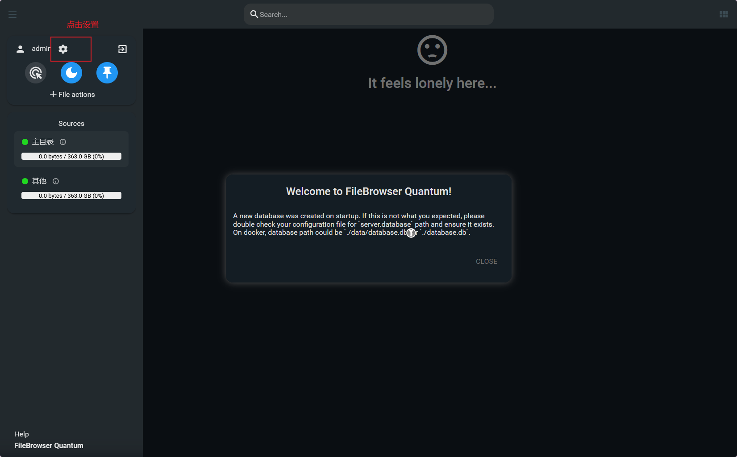This screenshot has width=737, height=457.
Task: Click the logout icon beside admin
Action: click(122, 49)
